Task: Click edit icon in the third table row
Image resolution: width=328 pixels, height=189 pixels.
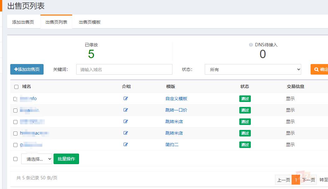Action: click(126, 122)
